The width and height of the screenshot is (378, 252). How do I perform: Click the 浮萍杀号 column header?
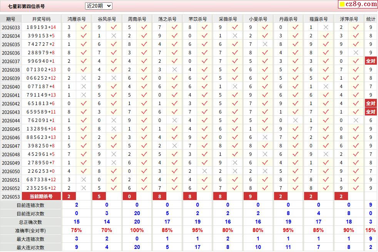(x=349, y=19)
